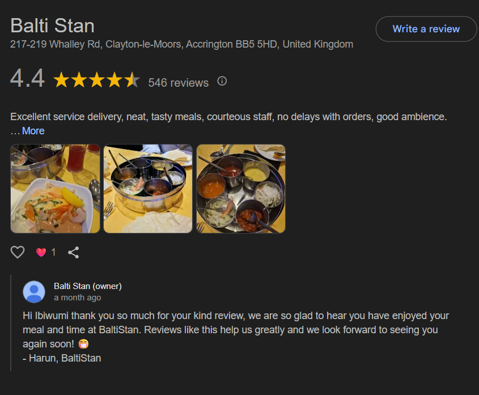
Task: Click the Whalley Rd address line
Action: click(181, 44)
